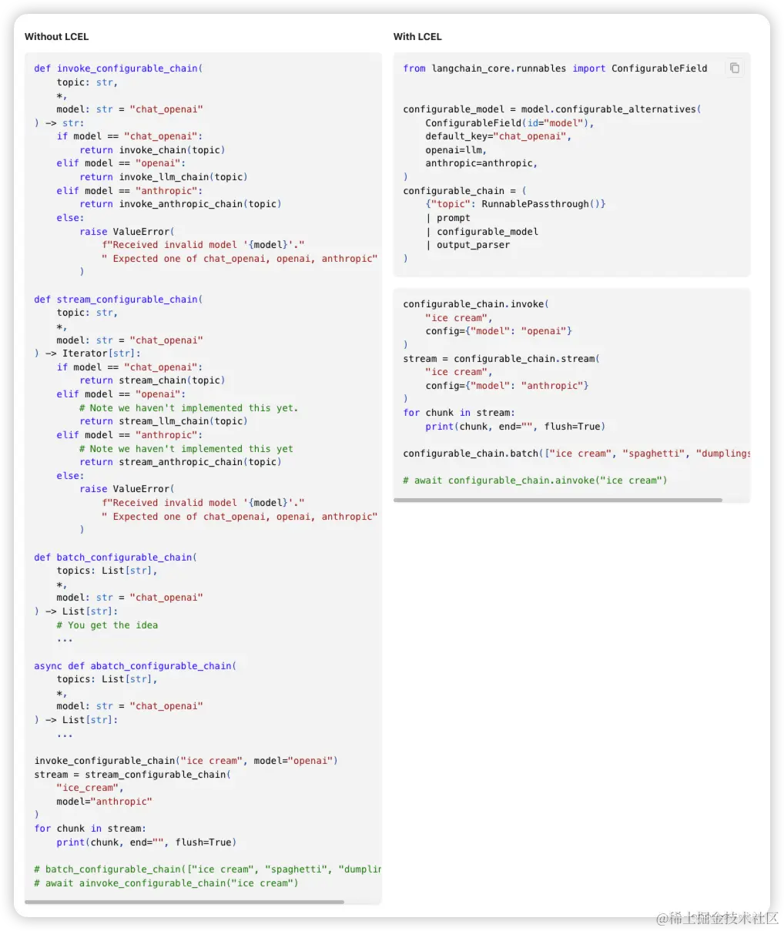Click 'return invoke_llm_chain(topic)' line
784x931 pixels.
163,177
